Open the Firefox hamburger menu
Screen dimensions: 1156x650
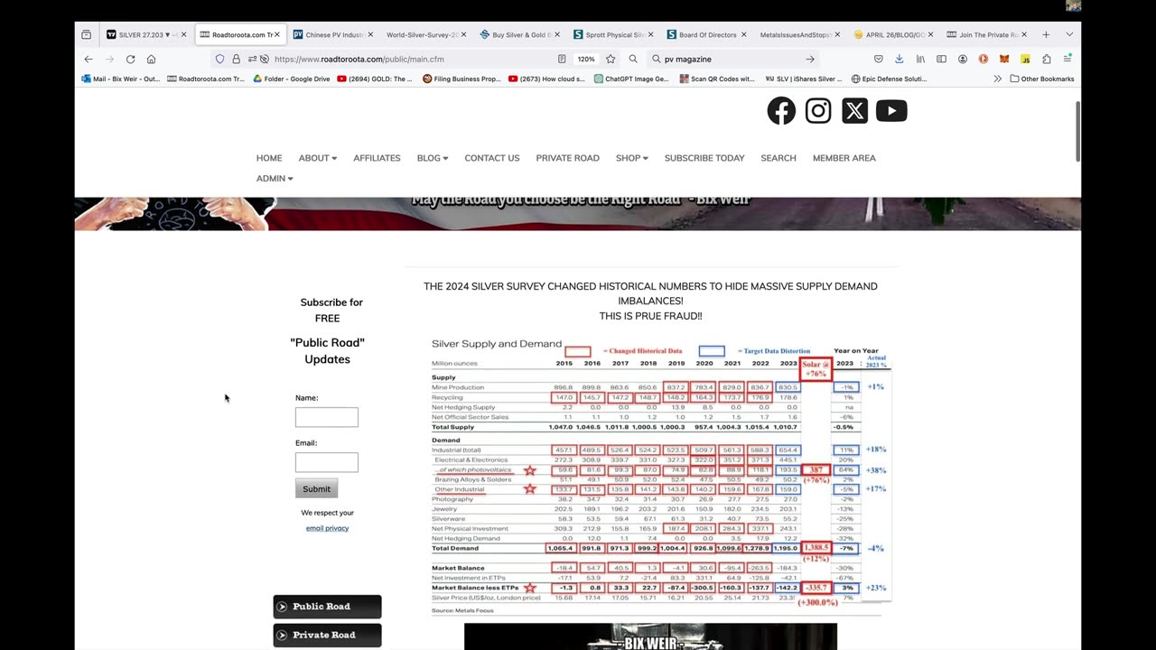1067,59
